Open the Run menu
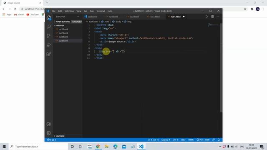This screenshot has width=267, height=150. click(x=92, y=11)
